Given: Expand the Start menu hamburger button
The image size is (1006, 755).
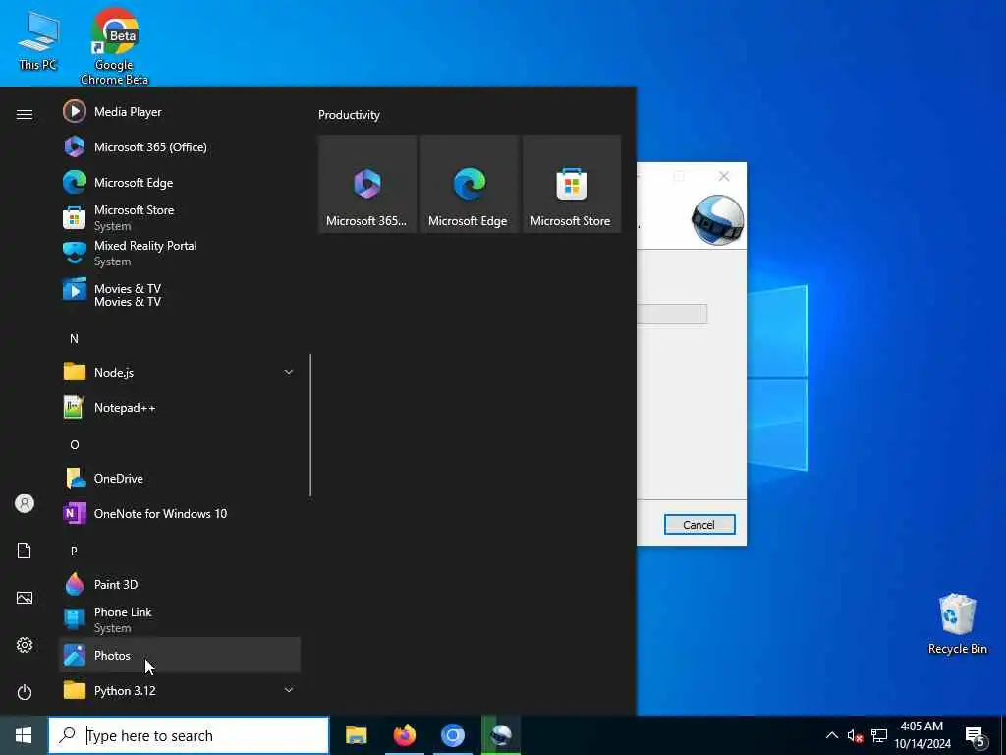Looking at the screenshot, I should click(x=25, y=114).
